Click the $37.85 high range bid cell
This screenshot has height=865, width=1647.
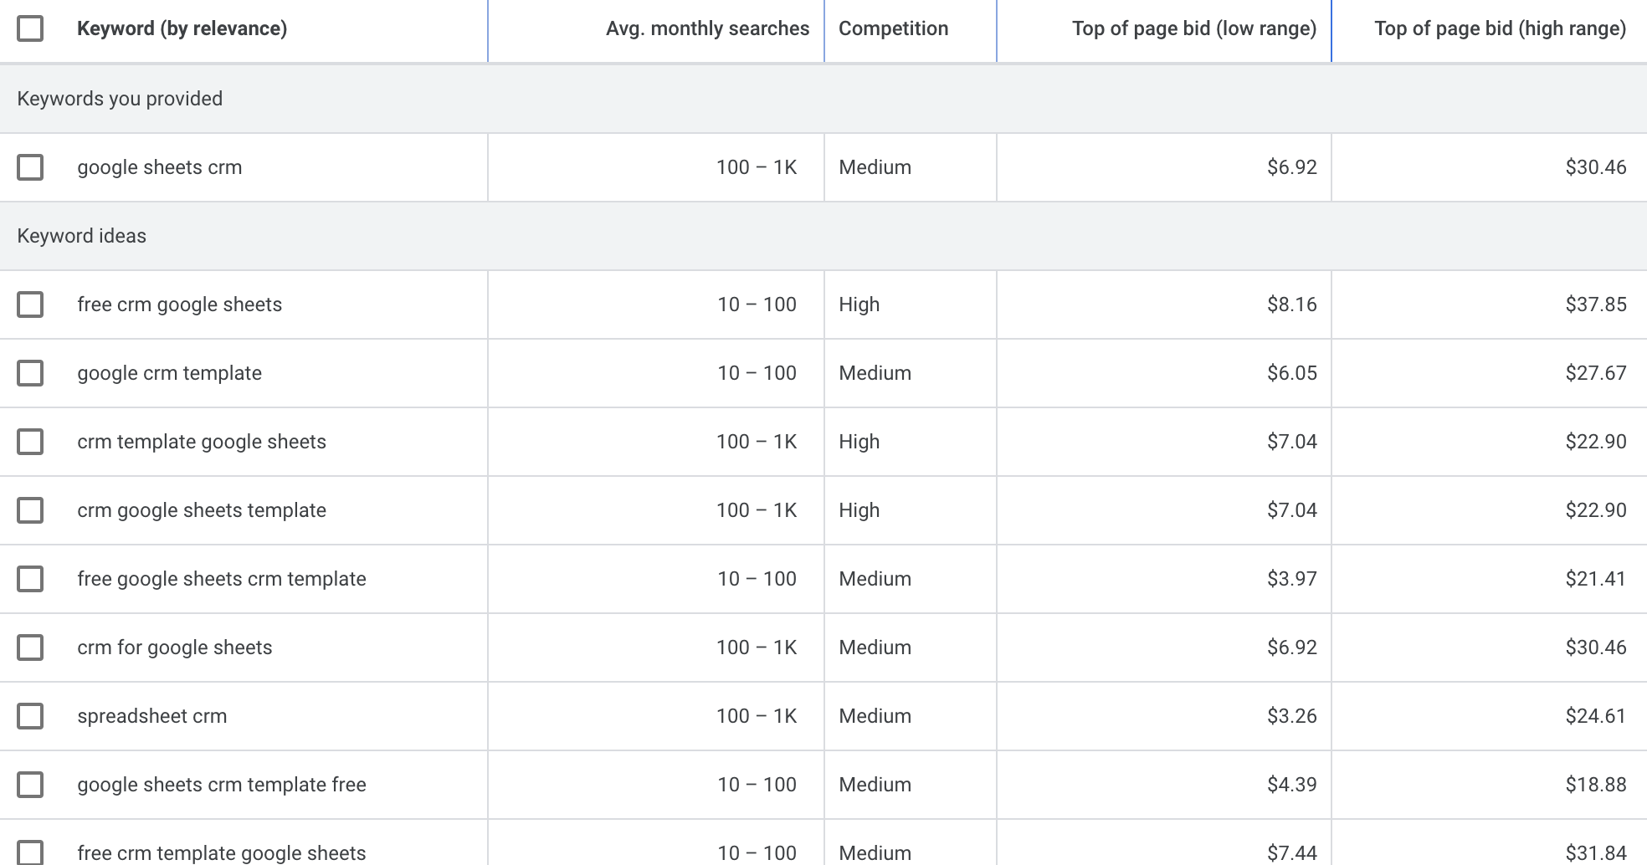(1595, 305)
